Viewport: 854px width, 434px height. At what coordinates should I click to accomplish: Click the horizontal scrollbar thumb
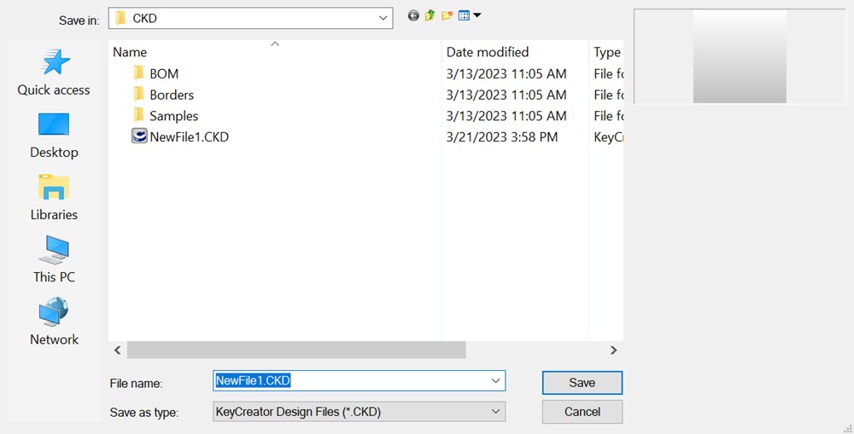[x=296, y=350]
